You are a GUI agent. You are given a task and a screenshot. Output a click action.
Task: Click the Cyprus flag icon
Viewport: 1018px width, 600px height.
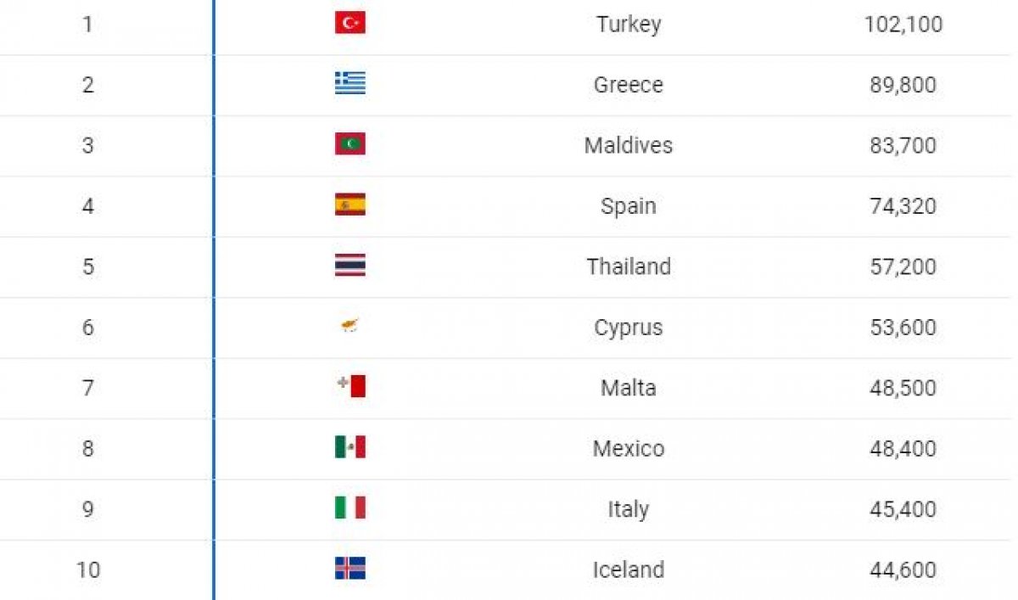[x=350, y=326]
